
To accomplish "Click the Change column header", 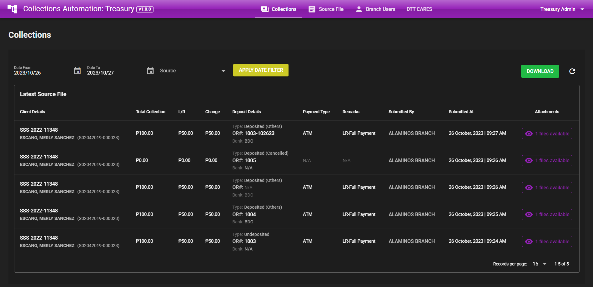I will [x=212, y=112].
